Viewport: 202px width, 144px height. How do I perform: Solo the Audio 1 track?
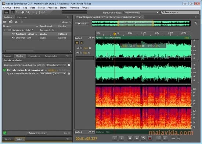82,43
